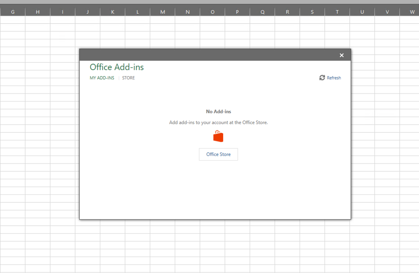
Task: Open the Office Store button
Action: point(219,154)
